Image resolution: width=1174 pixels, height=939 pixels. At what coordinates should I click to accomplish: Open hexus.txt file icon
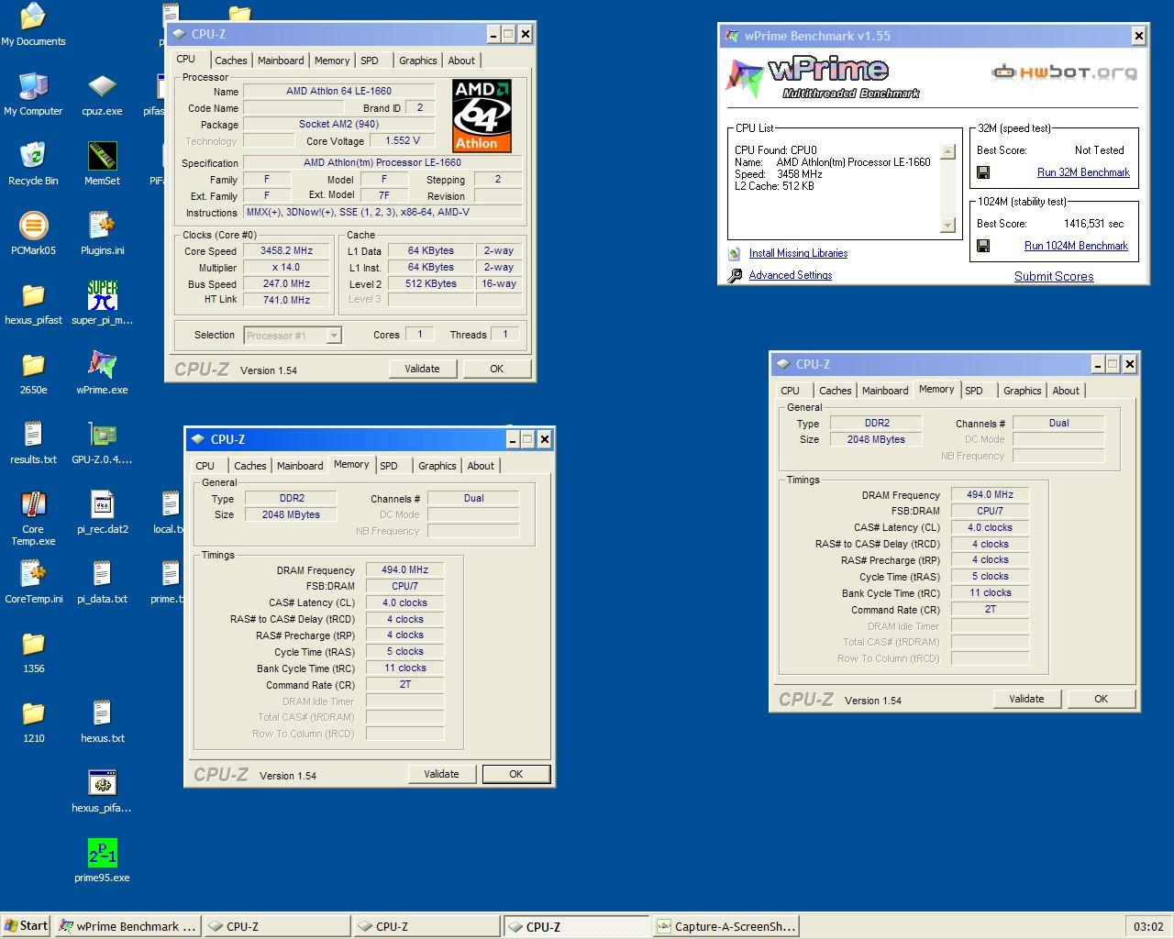(102, 722)
